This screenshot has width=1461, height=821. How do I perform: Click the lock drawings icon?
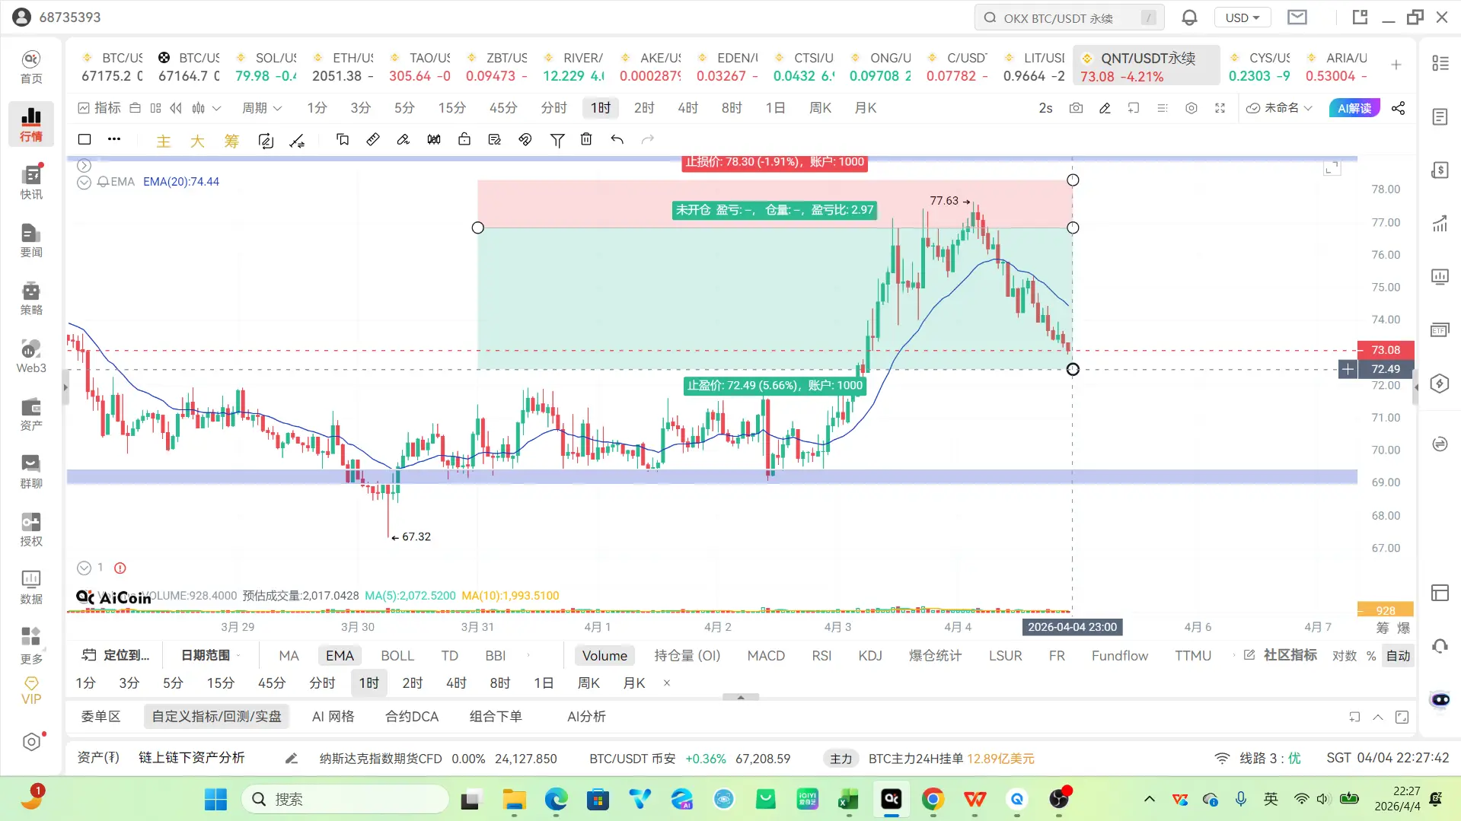[464, 139]
